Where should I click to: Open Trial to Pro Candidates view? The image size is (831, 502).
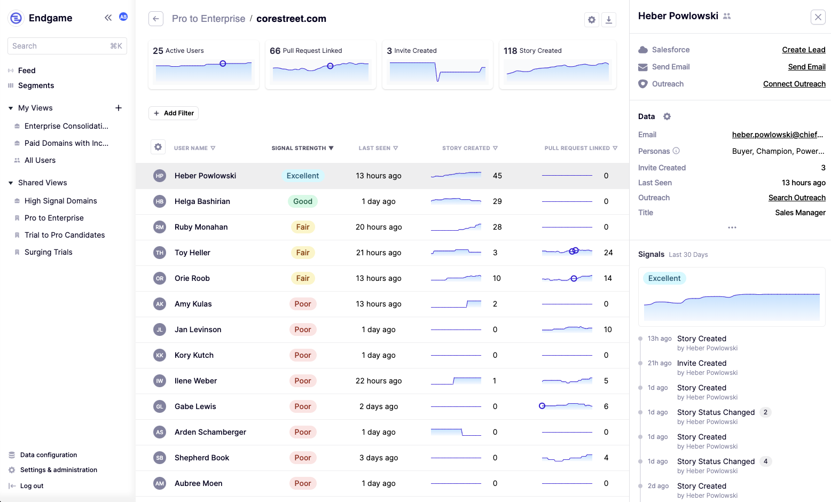[65, 235]
